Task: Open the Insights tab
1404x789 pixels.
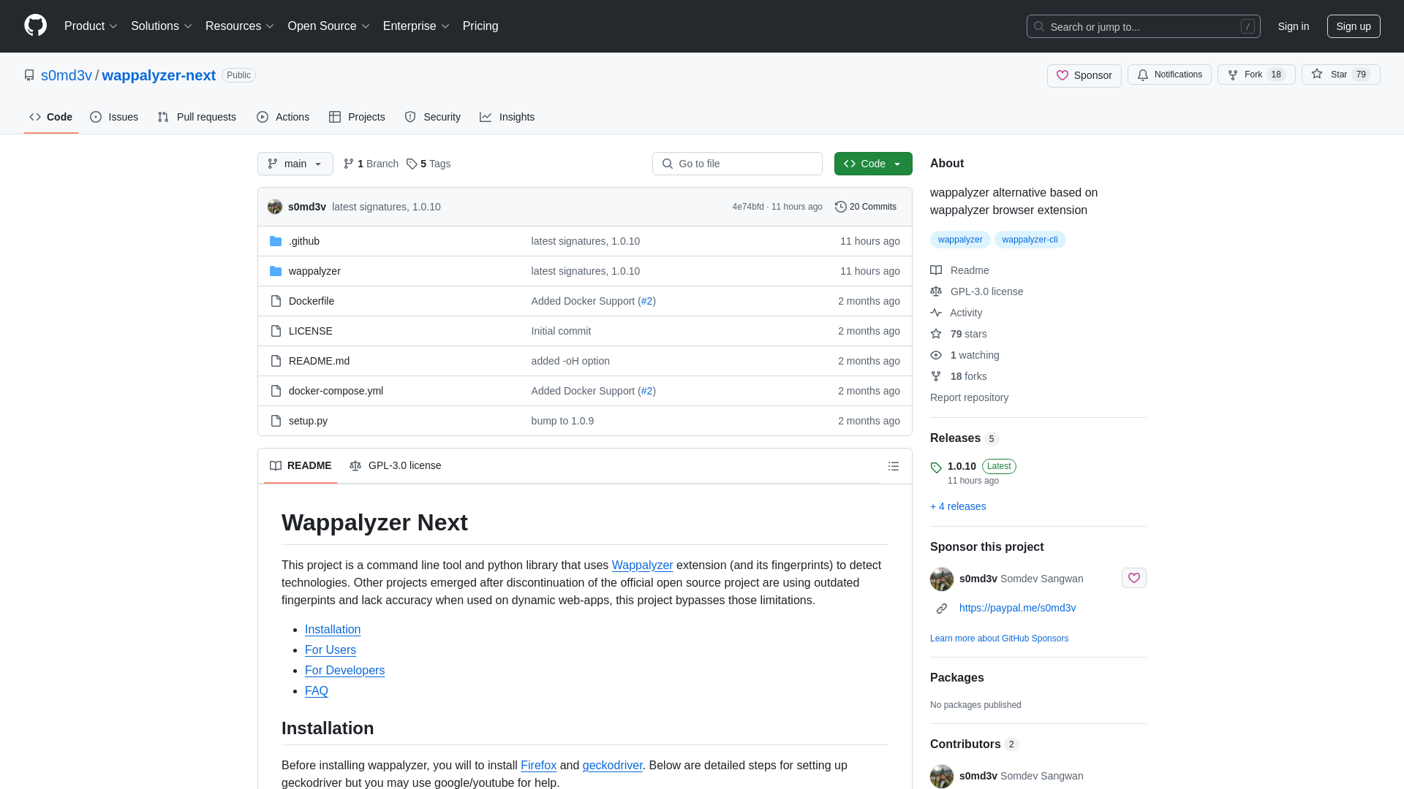Action: 507,117
